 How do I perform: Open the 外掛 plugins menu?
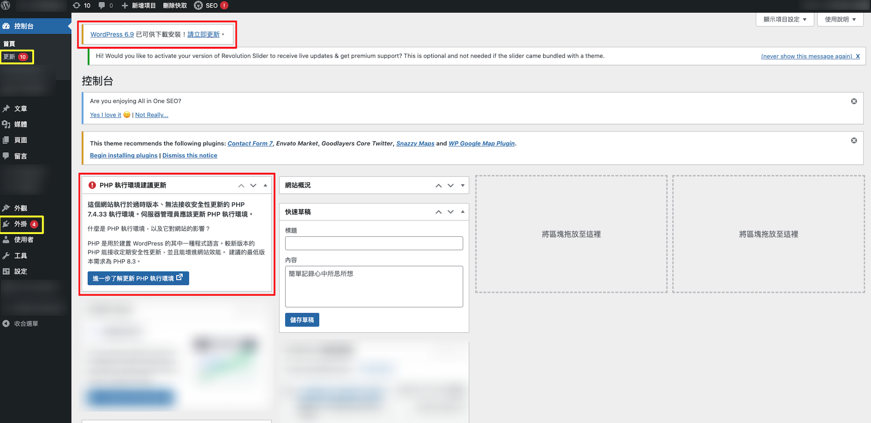pyautogui.click(x=22, y=224)
